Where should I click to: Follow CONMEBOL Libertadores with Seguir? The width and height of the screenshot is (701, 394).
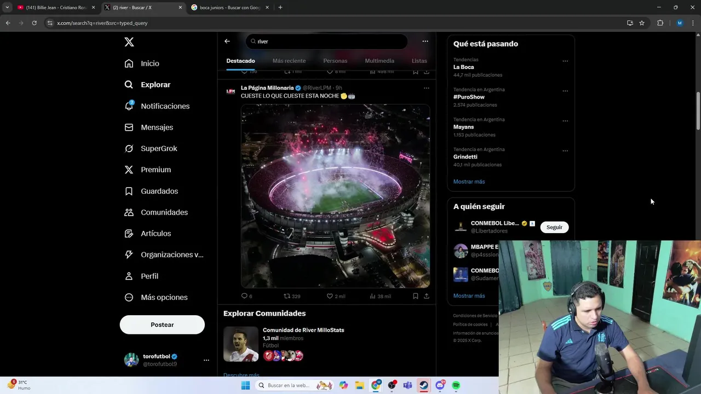coord(554,227)
